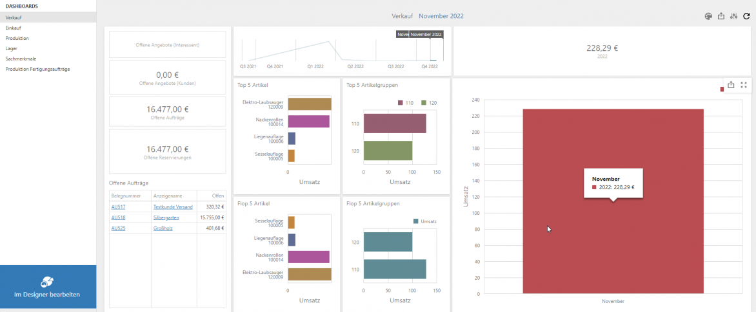Click the 'Top 5 Artikel' panel title
Viewport: 756px width, 312px height.
click(x=253, y=85)
